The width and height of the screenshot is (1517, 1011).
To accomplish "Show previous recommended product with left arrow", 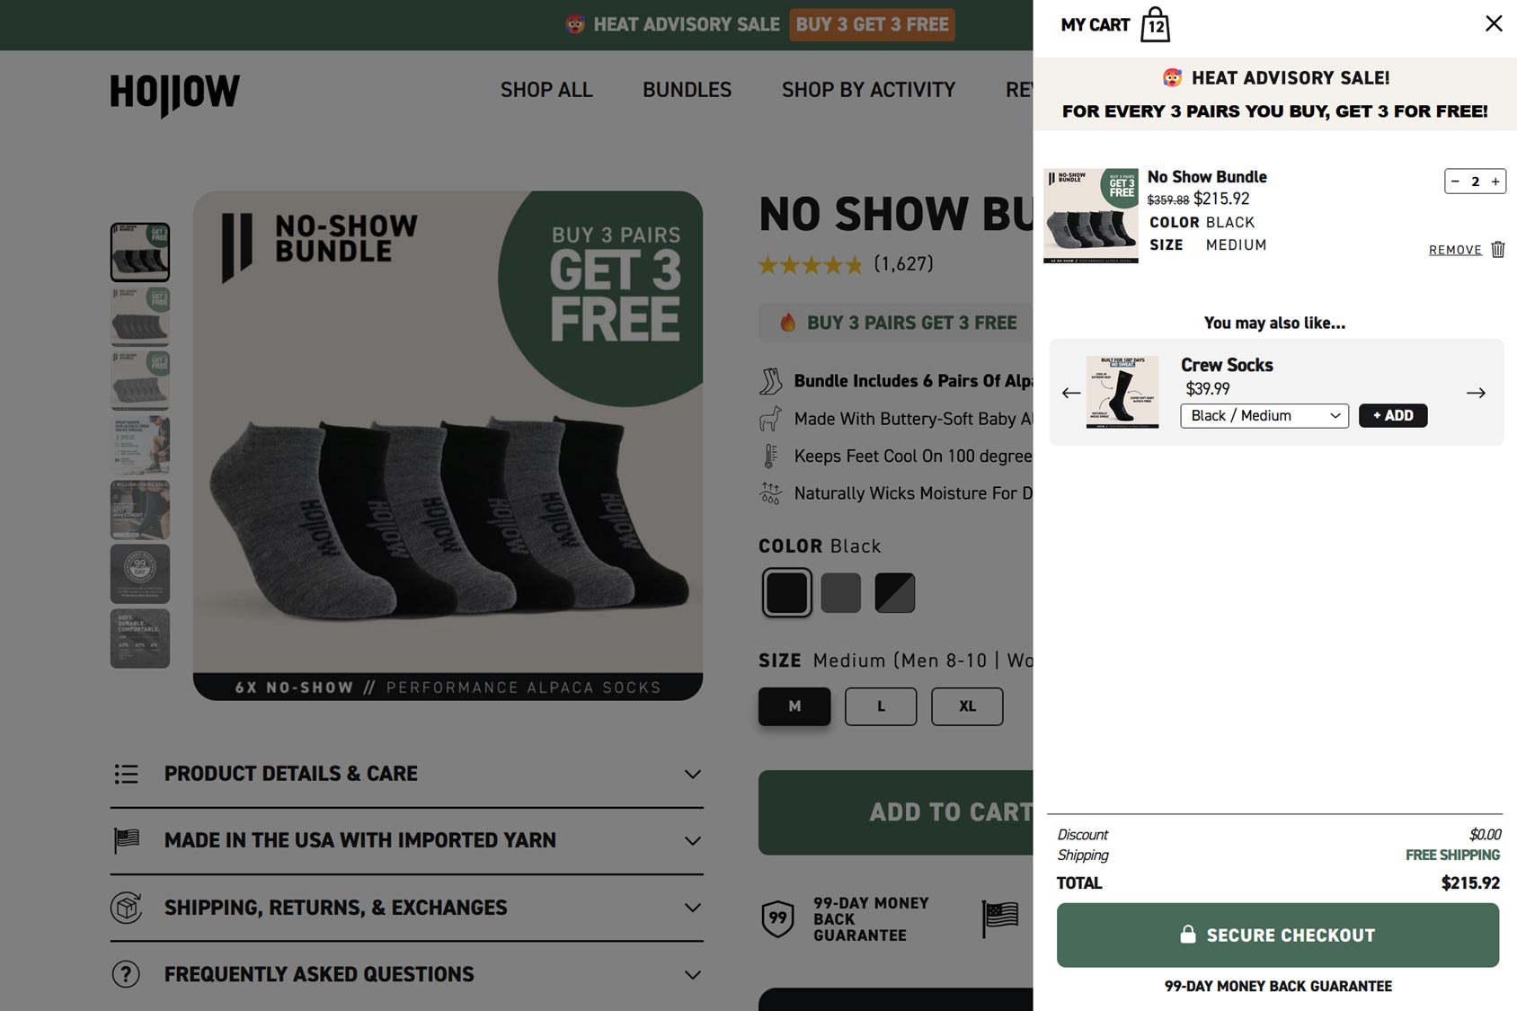I will (x=1071, y=393).
